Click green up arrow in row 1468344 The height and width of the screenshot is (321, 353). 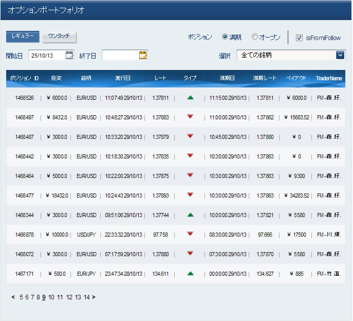click(x=191, y=215)
